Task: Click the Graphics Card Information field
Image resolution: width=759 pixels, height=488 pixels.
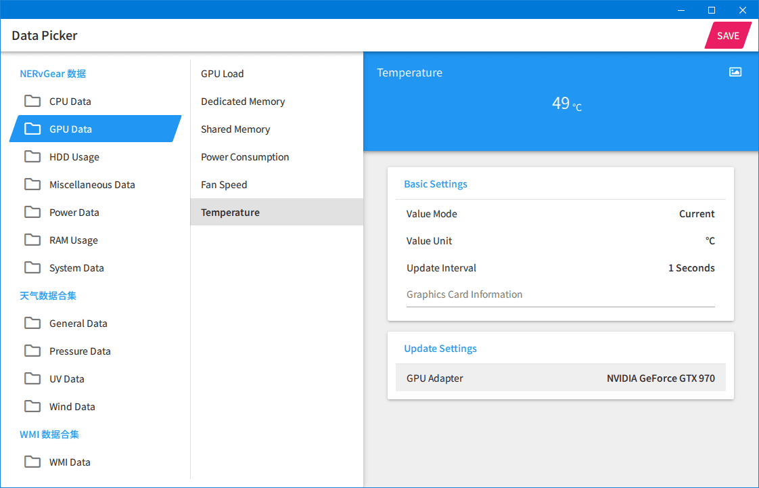Action: coord(561,294)
